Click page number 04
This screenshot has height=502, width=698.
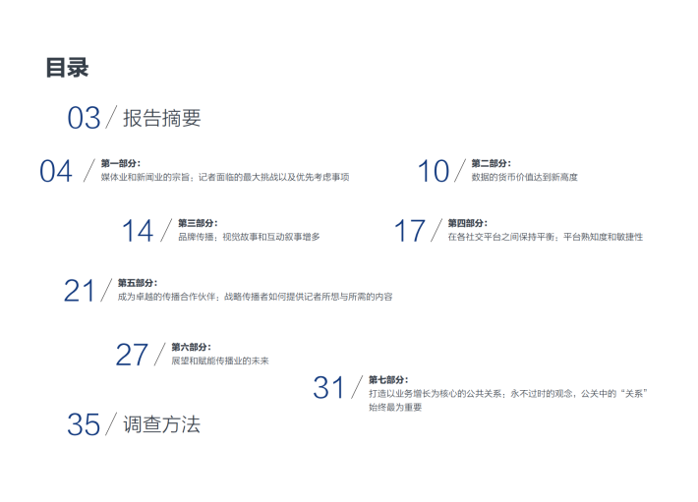[x=56, y=171]
